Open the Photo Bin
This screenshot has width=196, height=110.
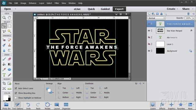tap(6, 106)
